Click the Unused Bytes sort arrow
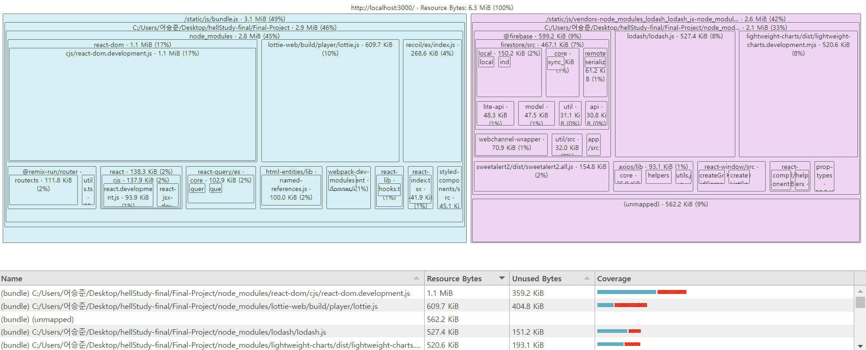This screenshot has height=350, width=866. [587, 278]
